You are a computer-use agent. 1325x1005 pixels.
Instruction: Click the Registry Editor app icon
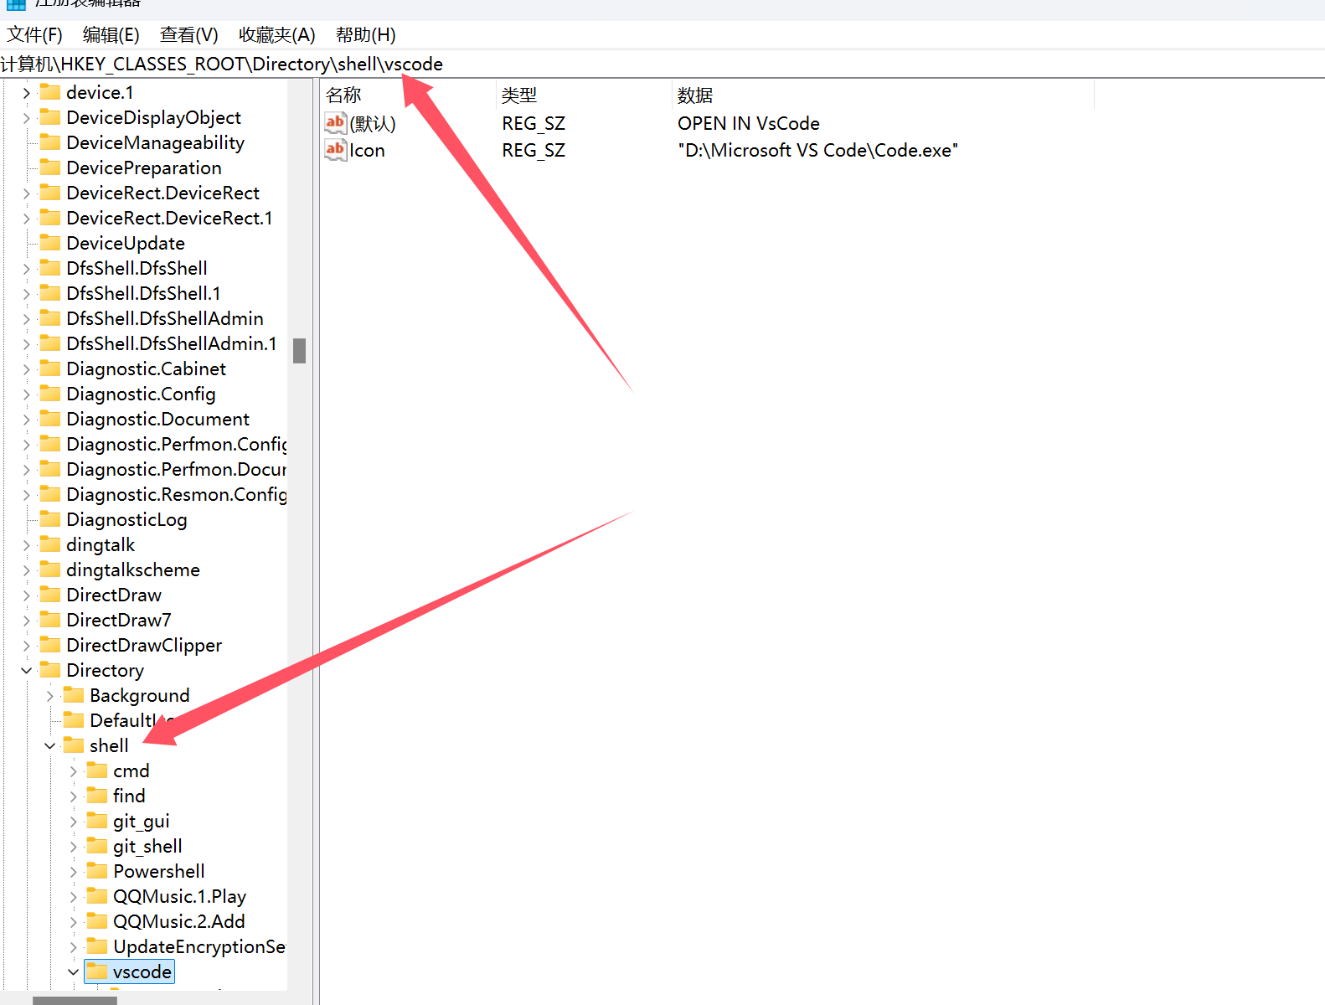tap(16, 4)
